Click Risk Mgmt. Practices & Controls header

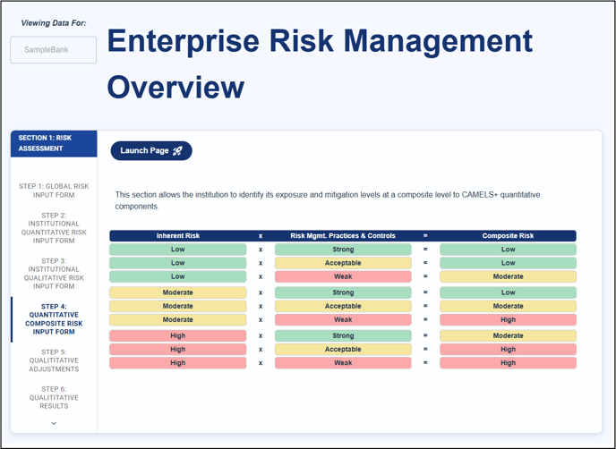(343, 236)
